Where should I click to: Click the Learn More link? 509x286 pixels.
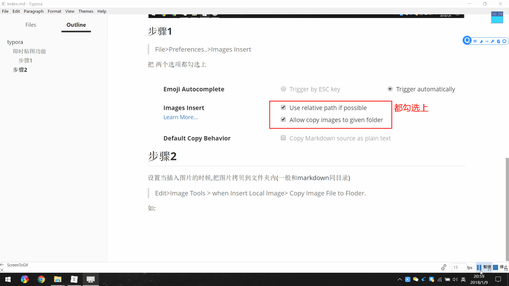tap(181, 117)
